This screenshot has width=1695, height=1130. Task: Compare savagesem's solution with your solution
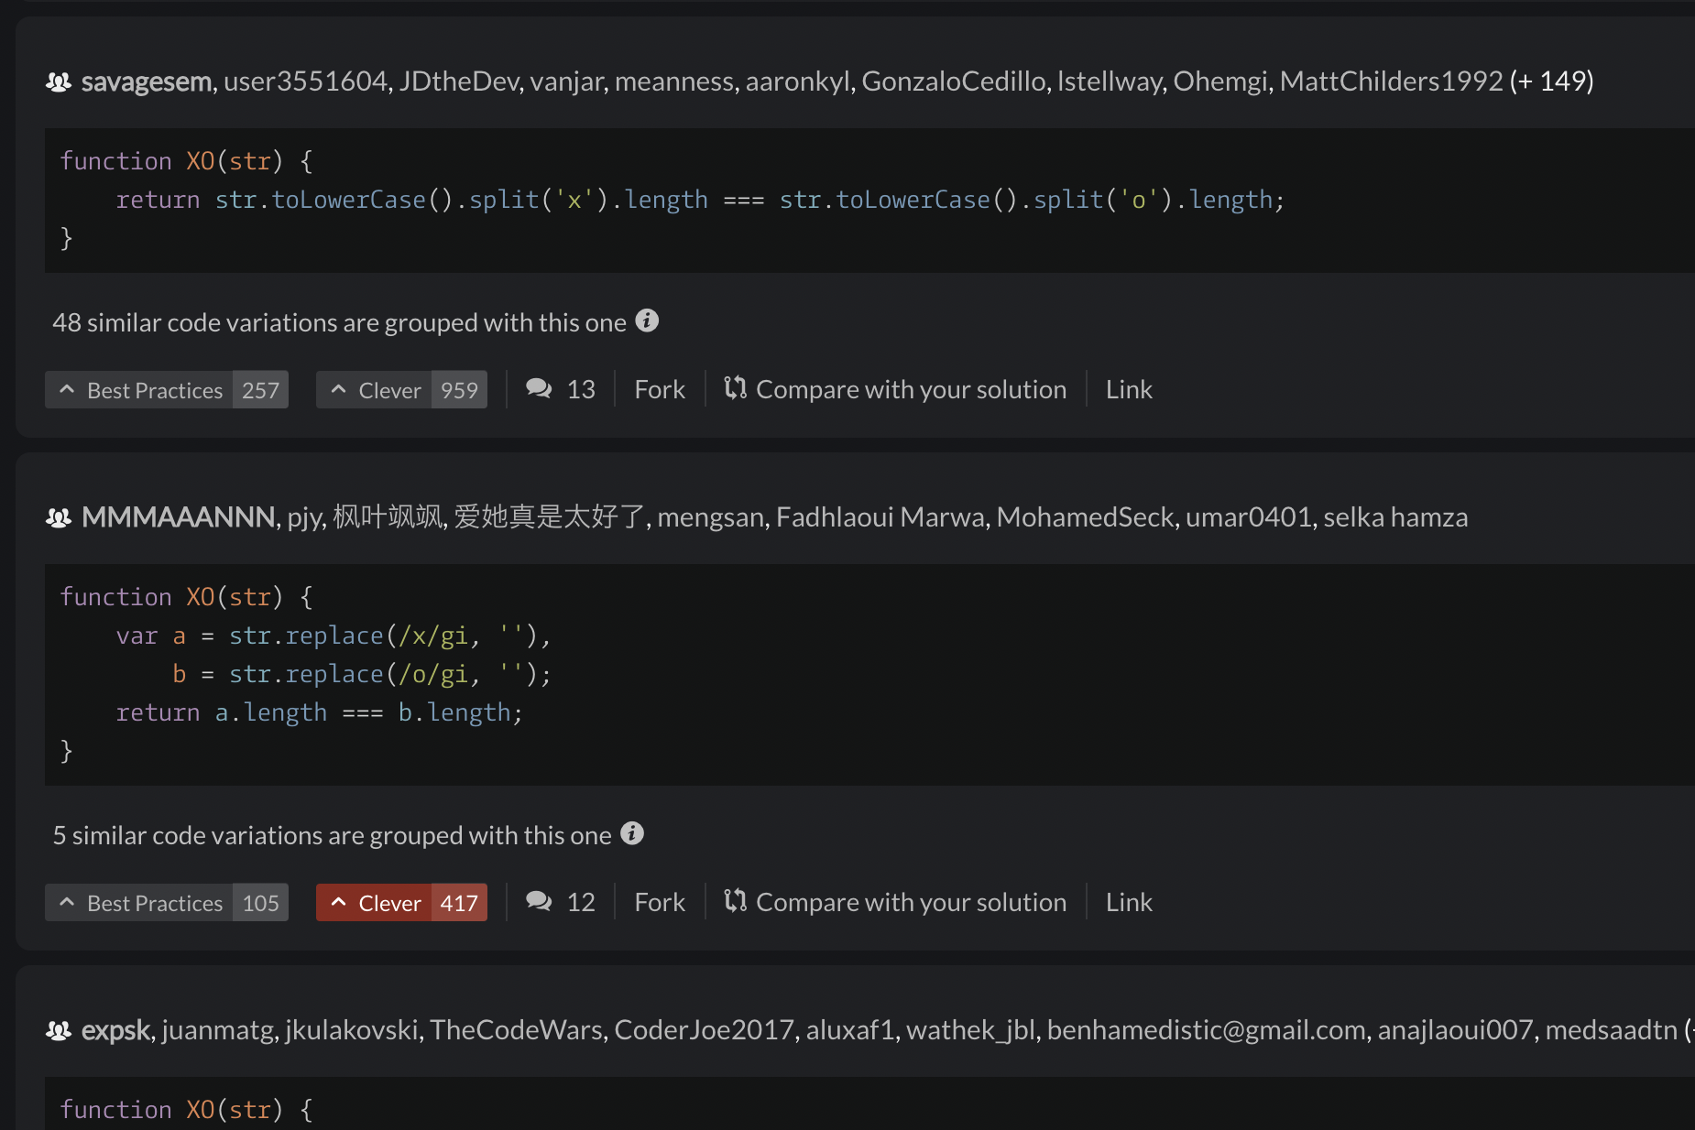(x=895, y=389)
